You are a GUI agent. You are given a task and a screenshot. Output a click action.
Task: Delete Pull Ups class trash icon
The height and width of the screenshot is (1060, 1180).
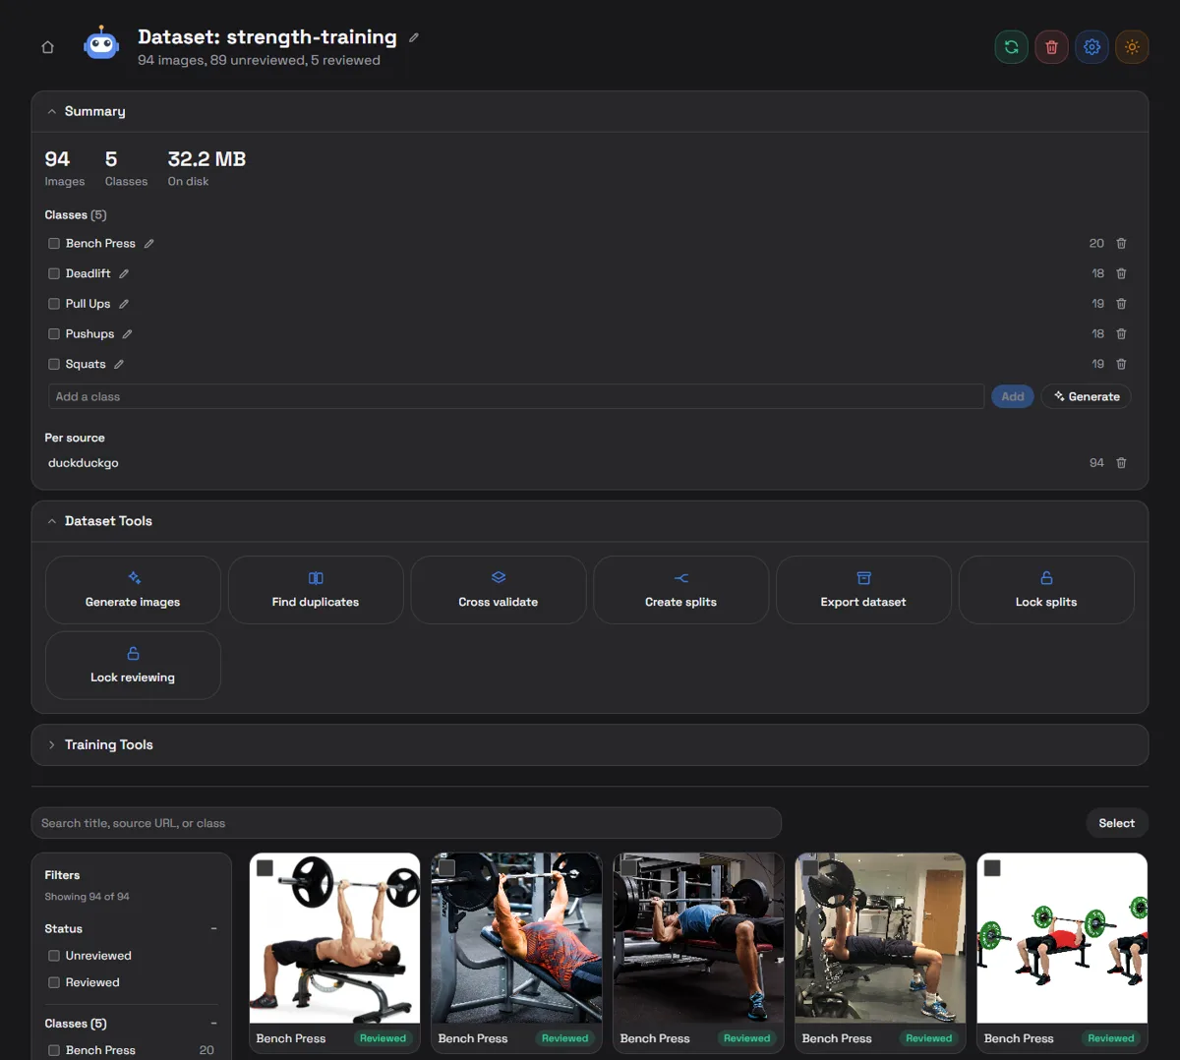click(x=1121, y=304)
